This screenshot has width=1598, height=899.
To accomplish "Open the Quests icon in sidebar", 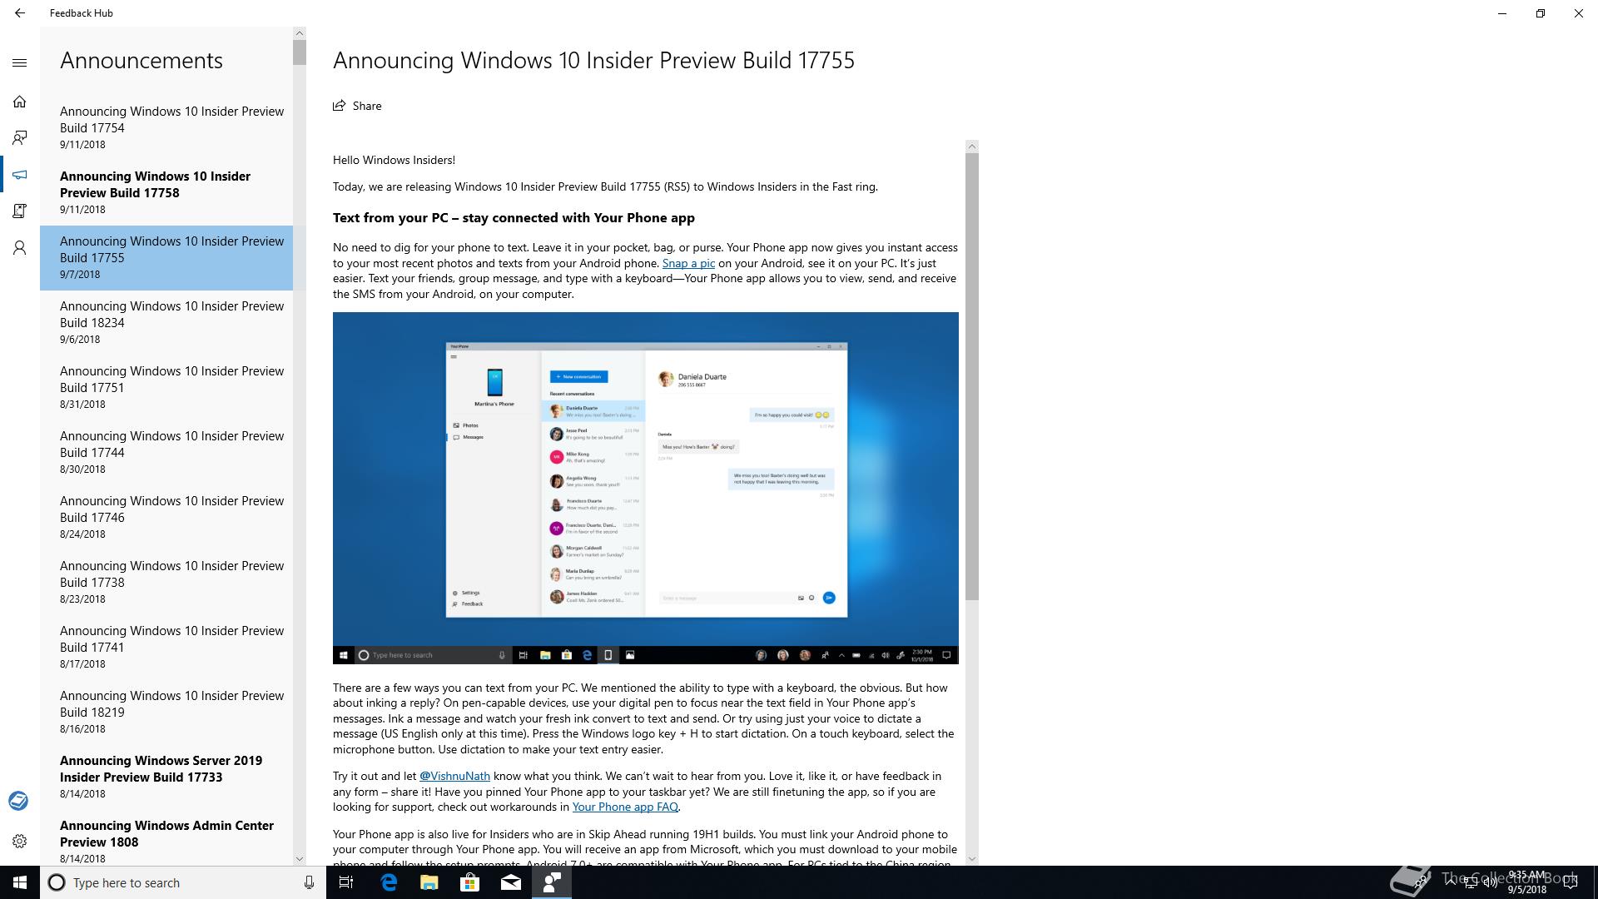I will tap(20, 211).
